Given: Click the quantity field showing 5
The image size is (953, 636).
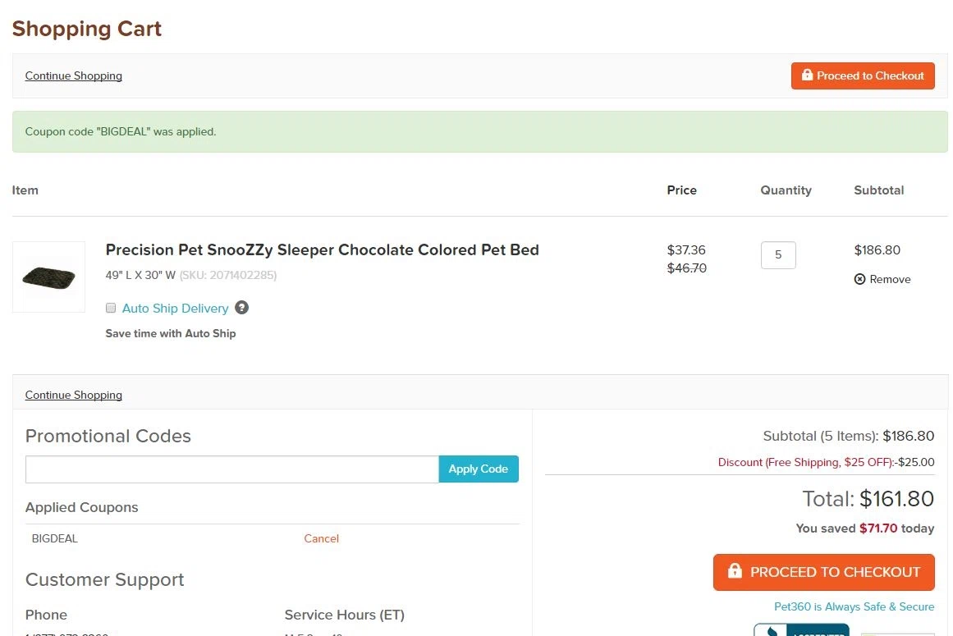Looking at the screenshot, I should click(x=778, y=255).
